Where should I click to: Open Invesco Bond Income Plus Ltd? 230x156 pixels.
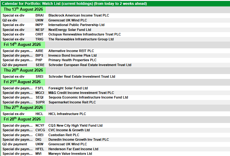point(72,55)
